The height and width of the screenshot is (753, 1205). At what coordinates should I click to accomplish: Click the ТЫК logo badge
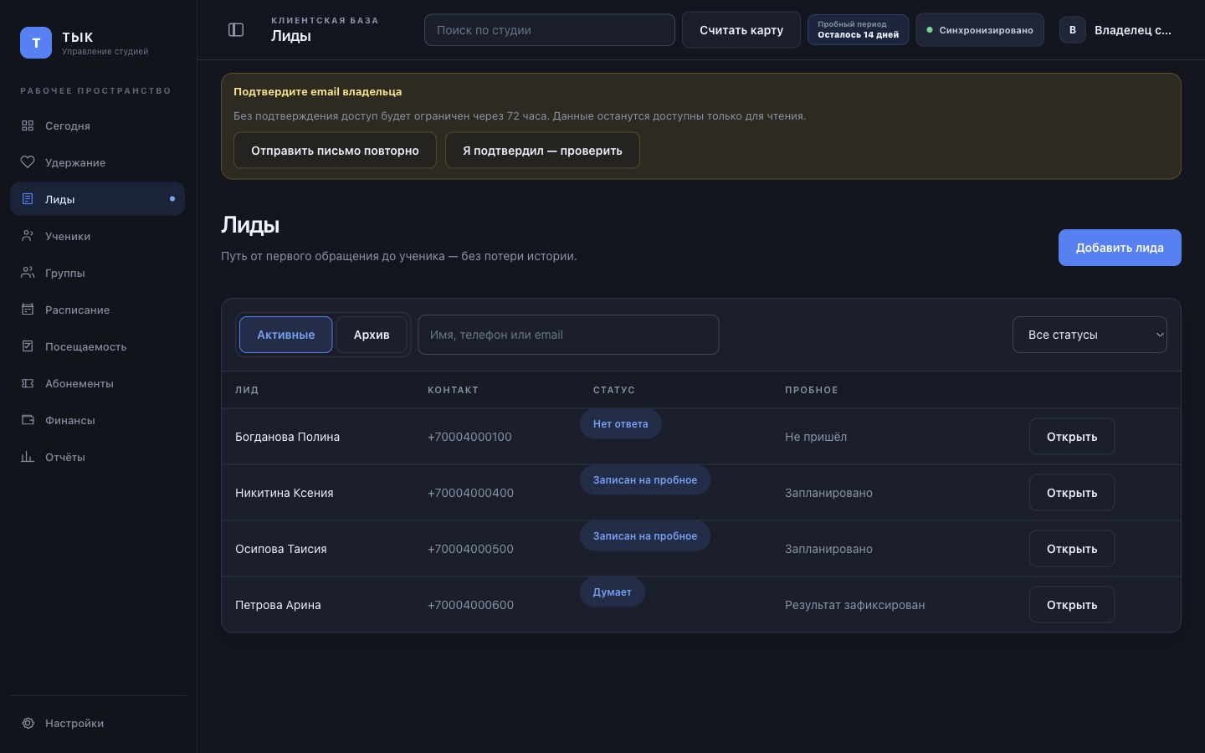click(x=36, y=43)
